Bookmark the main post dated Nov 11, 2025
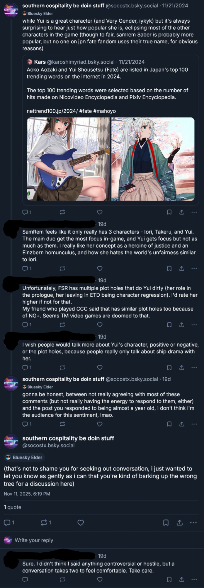 point(166,522)
